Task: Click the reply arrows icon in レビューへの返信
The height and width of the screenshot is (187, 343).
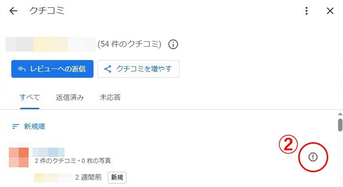Action: click(x=22, y=69)
